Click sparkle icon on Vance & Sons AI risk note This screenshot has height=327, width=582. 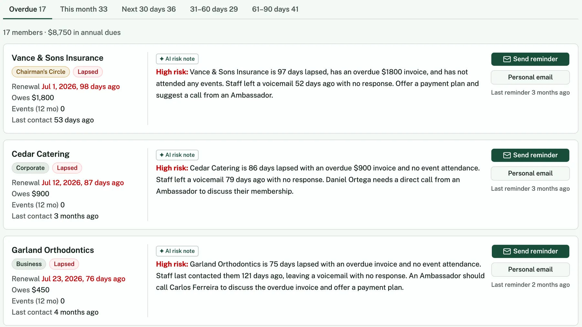click(162, 59)
